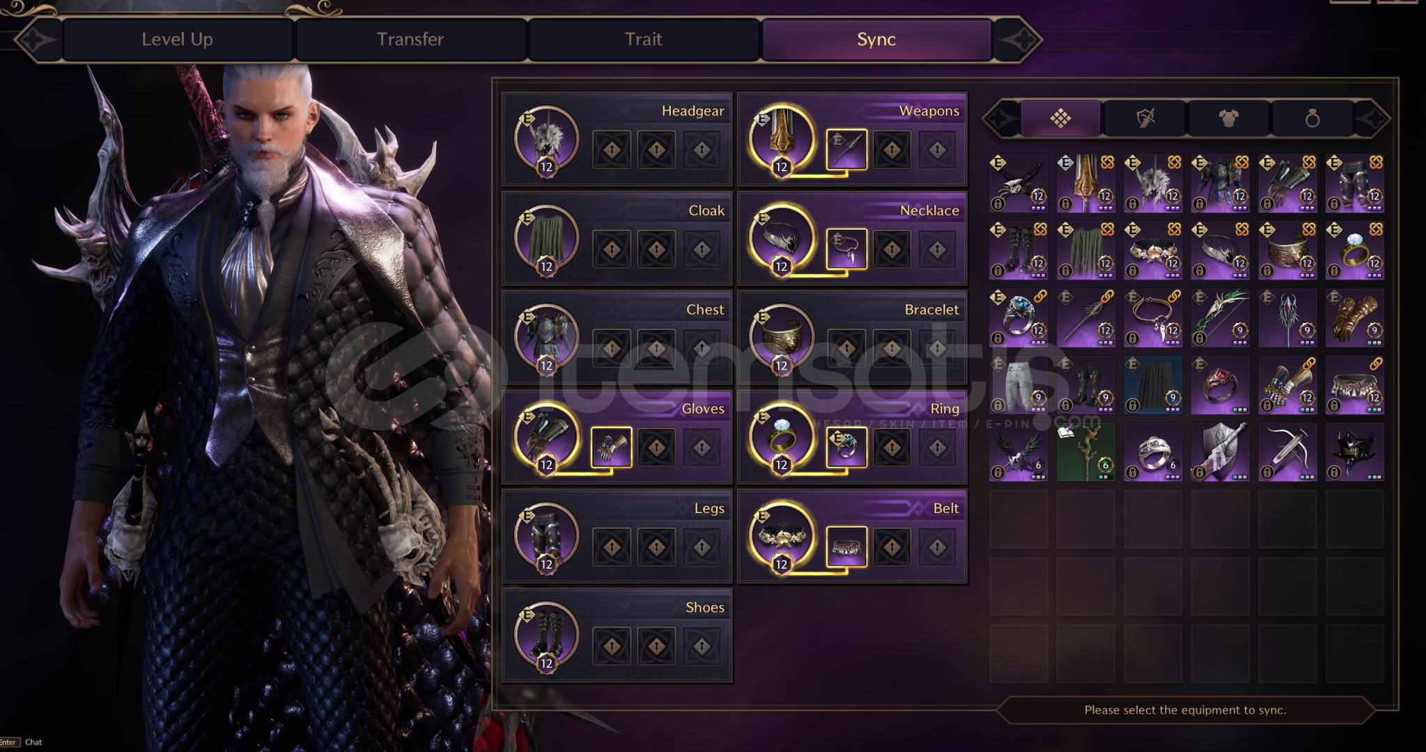Go to the Trait tab
1426x752 pixels.
point(644,39)
